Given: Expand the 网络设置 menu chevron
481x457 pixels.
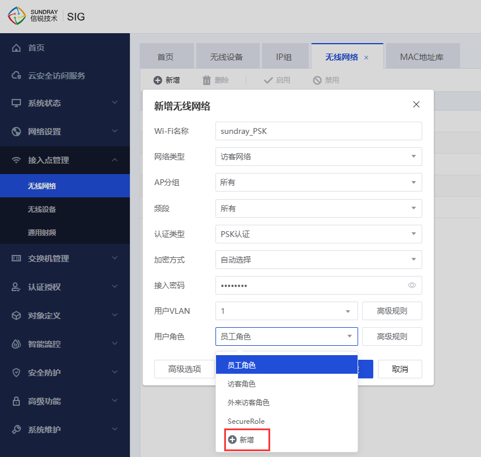Looking at the screenshot, I should [115, 131].
